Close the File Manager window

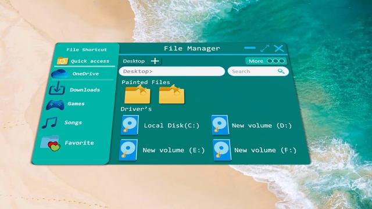(279, 48)
